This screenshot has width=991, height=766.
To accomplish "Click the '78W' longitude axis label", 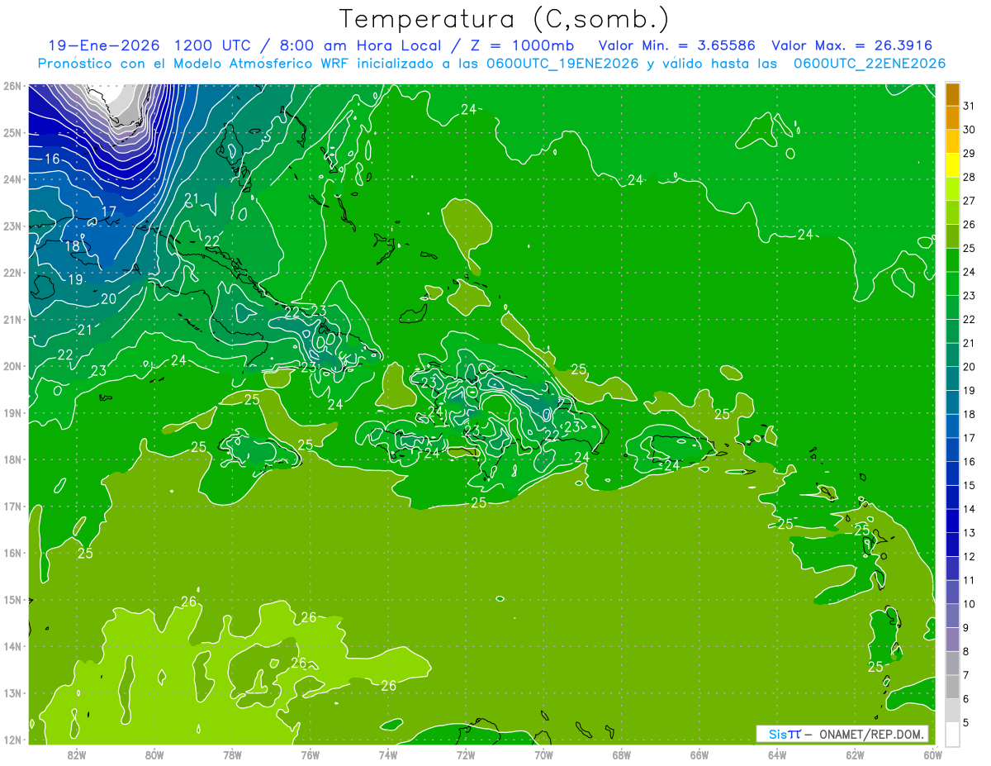I will (x=232, y=754).
